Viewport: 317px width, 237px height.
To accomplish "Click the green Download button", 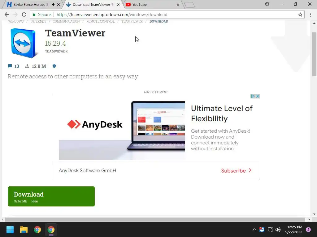I will [51, 196].
